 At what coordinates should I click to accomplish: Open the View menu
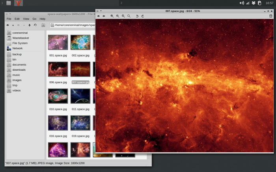tap(26, 19)
